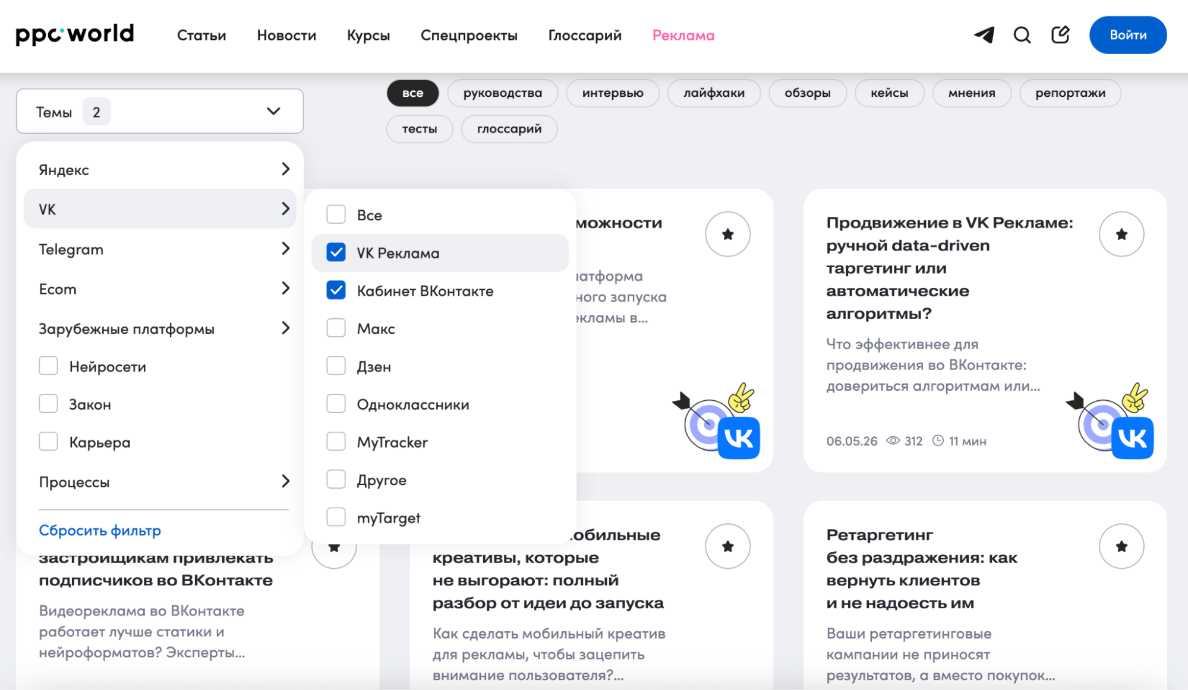This screenshot has width=1188, height=690.
Task: Check the Другое checkbox
Action: 336,479
